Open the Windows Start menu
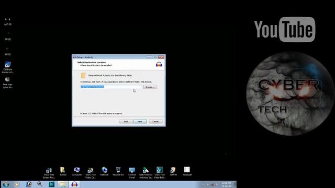The image size is (335, 188). (x=6, y=184)
